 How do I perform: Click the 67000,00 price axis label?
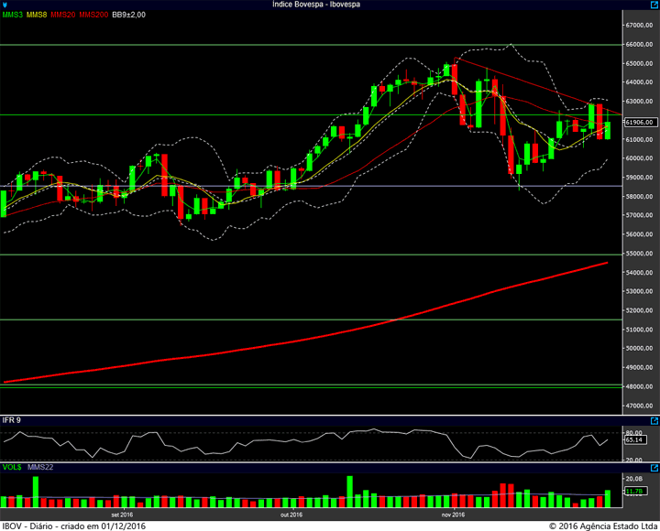tap(640, 26)
